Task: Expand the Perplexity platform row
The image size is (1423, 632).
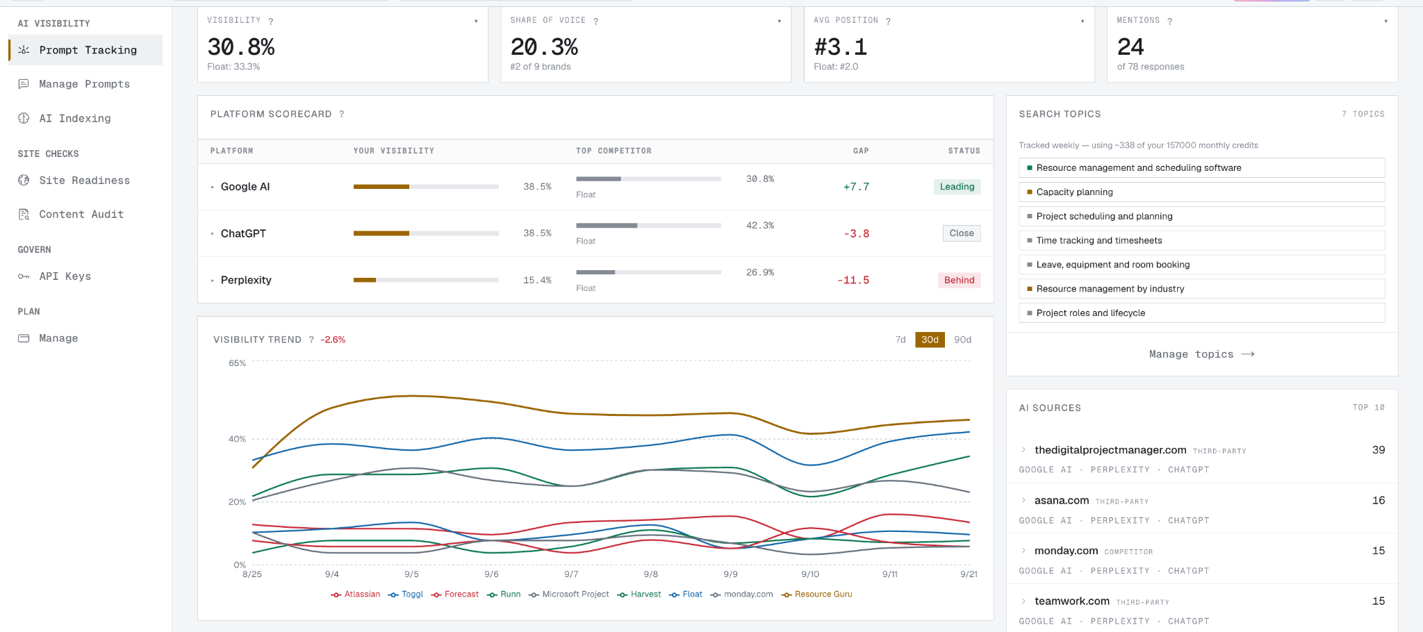Action: 213,281
